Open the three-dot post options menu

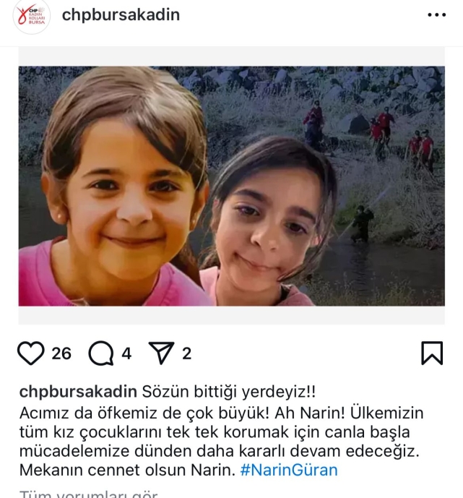point(437,14)
